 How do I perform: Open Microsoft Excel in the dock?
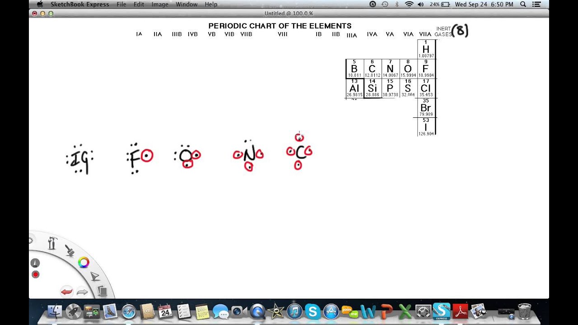click(405, 311)
